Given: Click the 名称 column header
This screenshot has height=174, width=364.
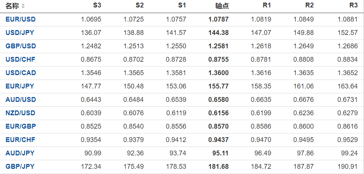Looking at the screenshot, I should pos(12,6).
